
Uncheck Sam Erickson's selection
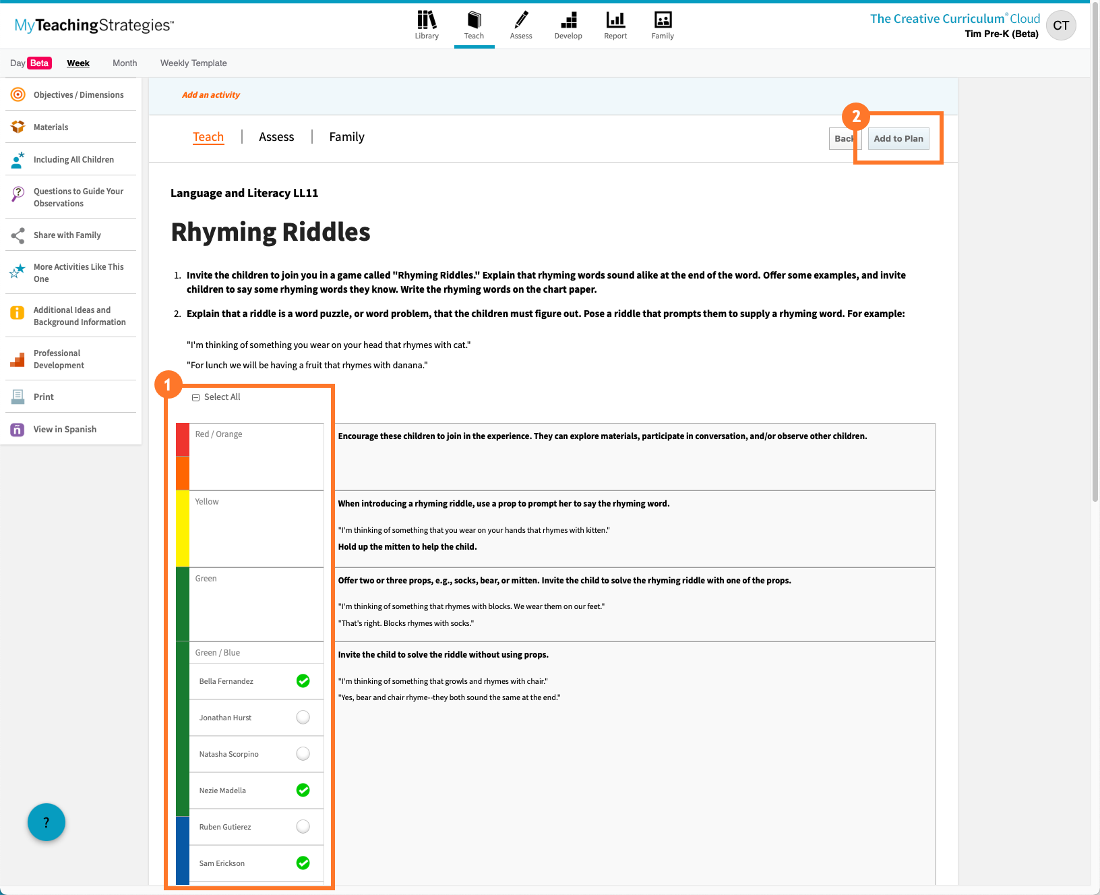pos(303,863)
